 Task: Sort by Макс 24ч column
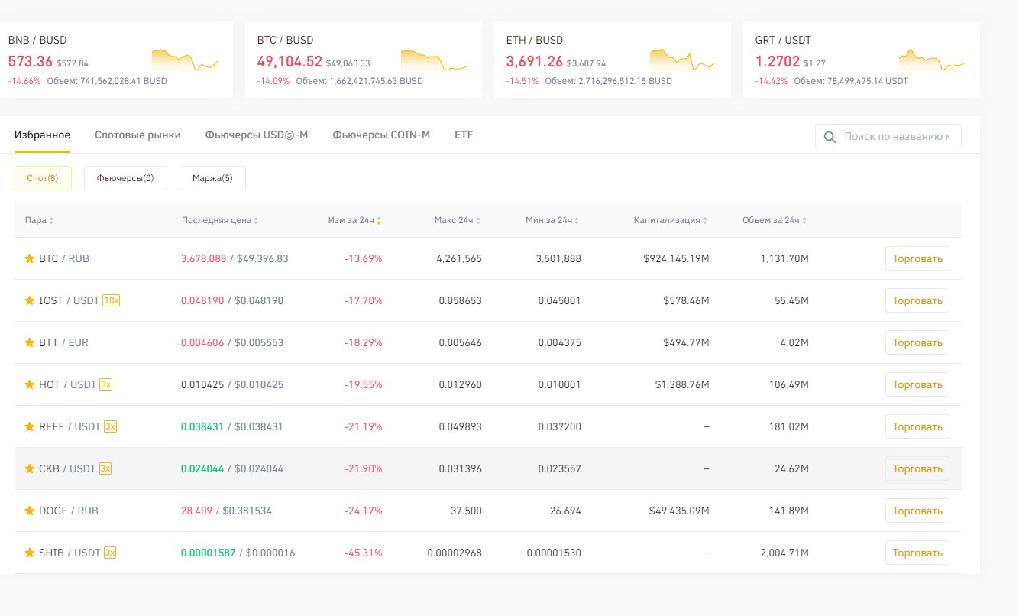click(458, 220)
